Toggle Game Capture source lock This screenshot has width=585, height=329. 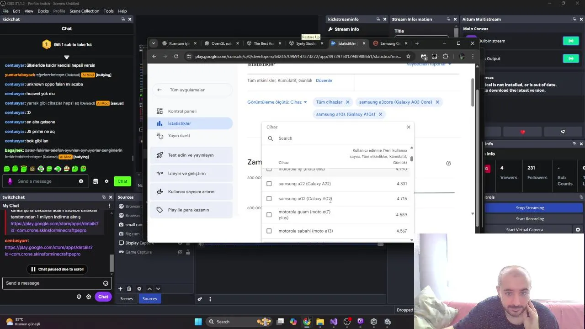pyautogui.click(x=188, y=252)
